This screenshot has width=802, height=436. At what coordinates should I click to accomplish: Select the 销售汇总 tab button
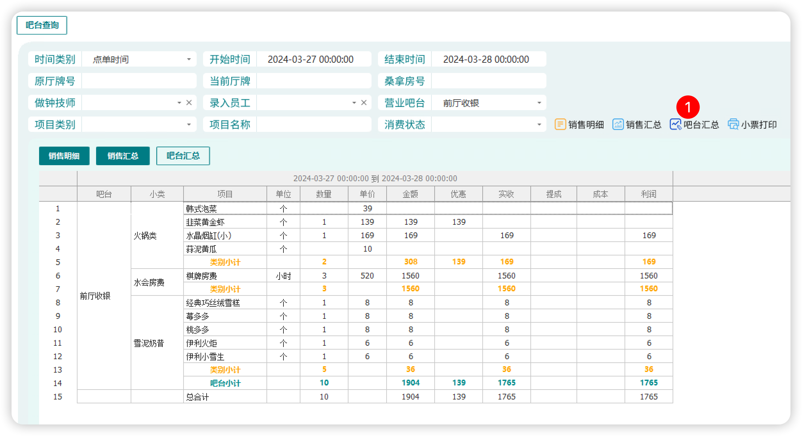(123, 156)
